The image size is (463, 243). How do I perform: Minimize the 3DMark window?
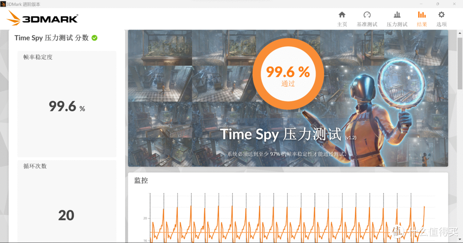tap(421, 4)
